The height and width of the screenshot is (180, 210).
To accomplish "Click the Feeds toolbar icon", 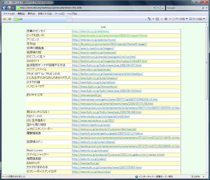I will (157, 19).
